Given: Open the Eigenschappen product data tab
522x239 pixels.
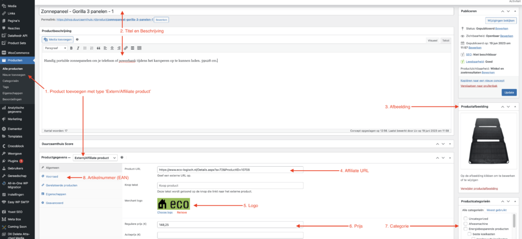Looking at the screenshot, I should click(x=56, y=194).
